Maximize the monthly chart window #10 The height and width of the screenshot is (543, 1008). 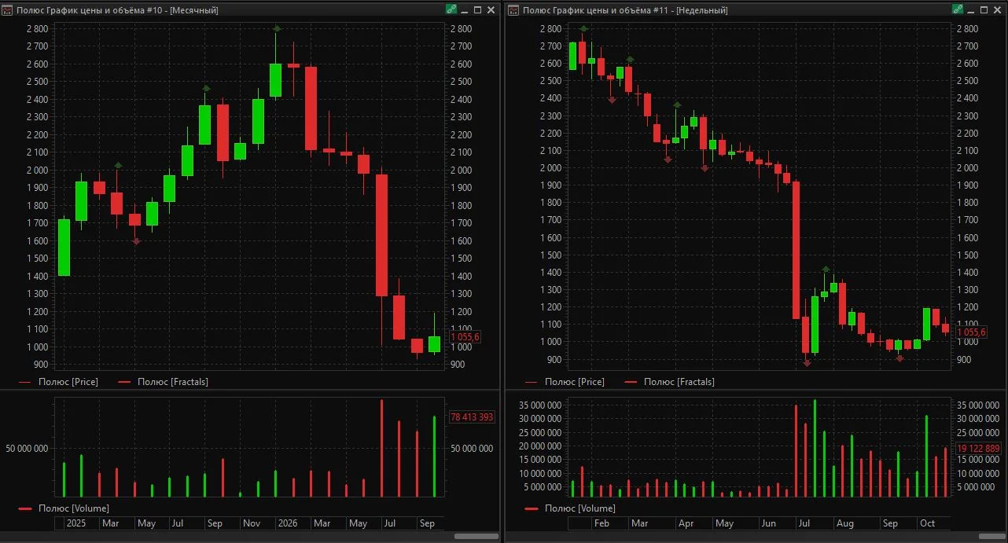477,10
